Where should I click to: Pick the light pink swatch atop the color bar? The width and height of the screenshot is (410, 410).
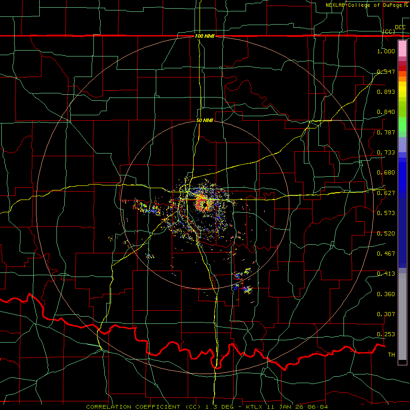[x=402, y=48]
